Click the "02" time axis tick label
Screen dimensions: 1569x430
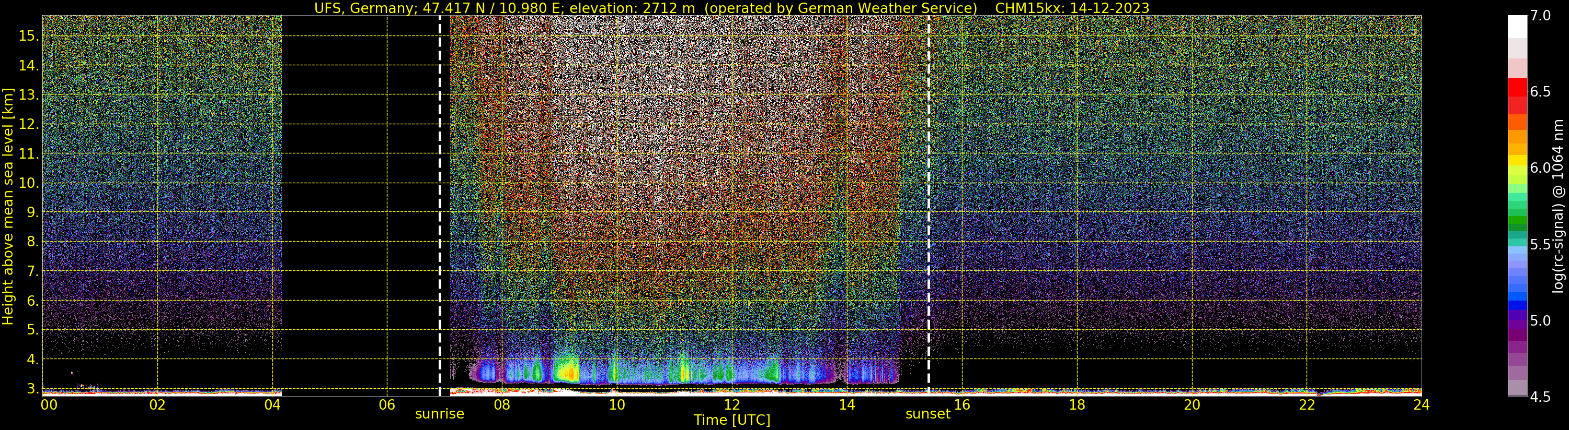point(157,405)
